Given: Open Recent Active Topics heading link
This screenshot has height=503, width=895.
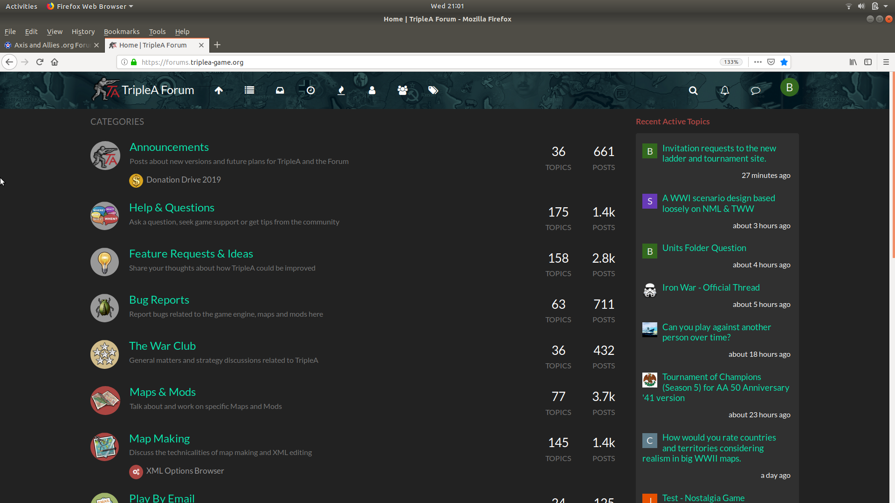Looking at the screenshot, I should 673,122.
